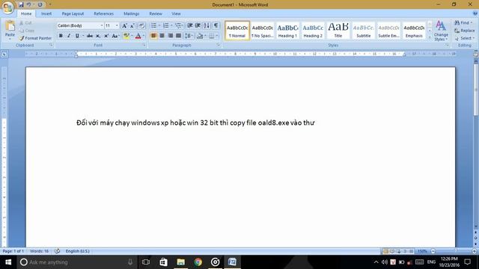Undo last action in Quick Access
Screen dimensions: 479x269
28,4
